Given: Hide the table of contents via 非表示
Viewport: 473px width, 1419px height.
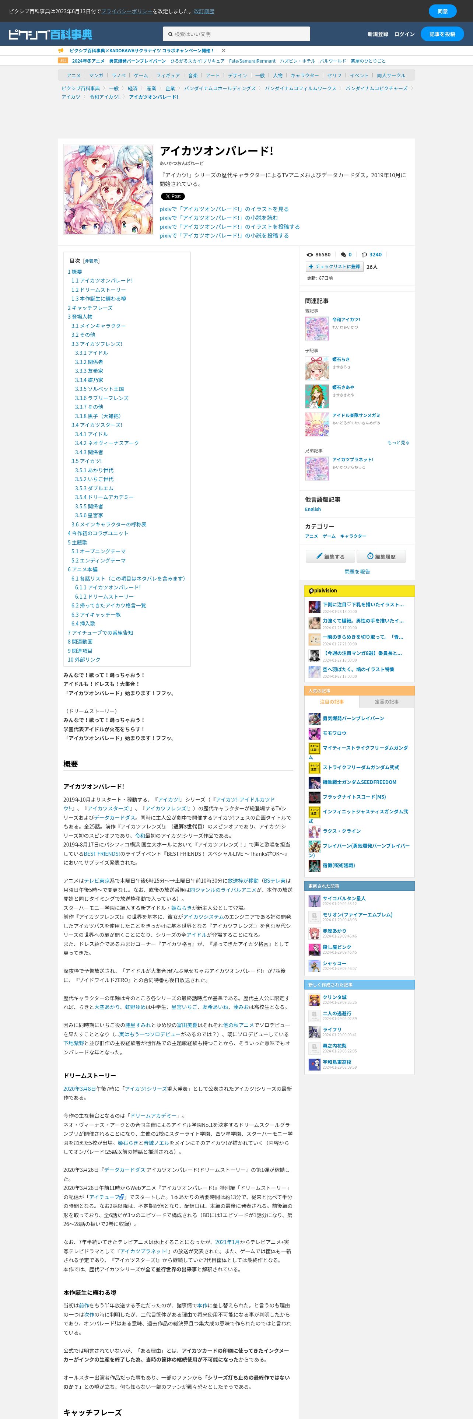Looking at the screenshot, I should point(91,261).
